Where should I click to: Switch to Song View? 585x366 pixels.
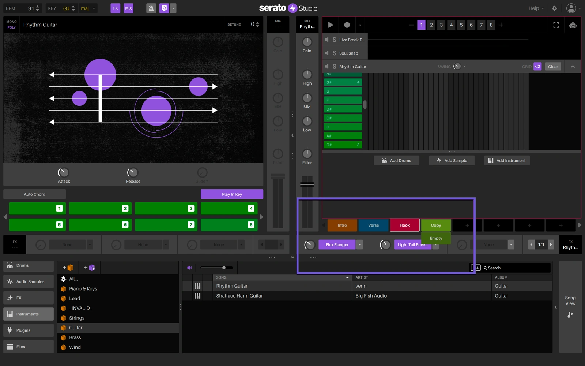pyautogui.click(x=570, y=307)
